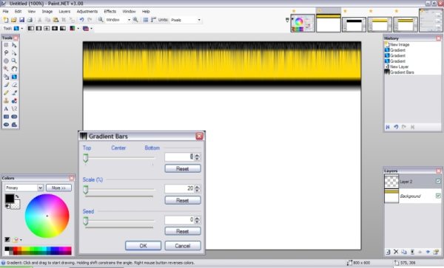Select the Rectangle shape tool
This screenshot has height=268, width=444.
tap(6, 117)
